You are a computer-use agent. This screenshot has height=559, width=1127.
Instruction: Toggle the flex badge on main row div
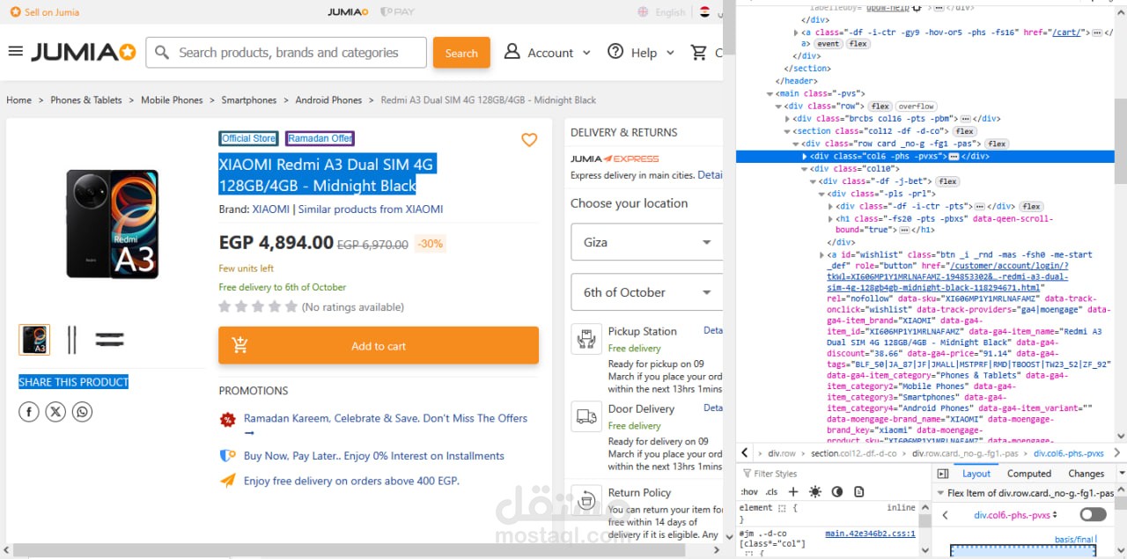point(880,107)
